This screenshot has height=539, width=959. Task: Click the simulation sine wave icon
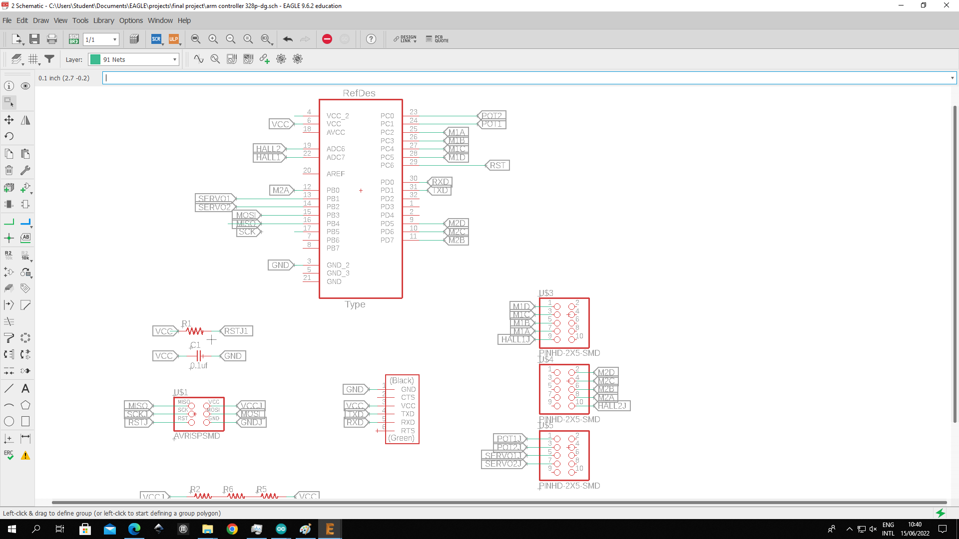click(199, 59)
